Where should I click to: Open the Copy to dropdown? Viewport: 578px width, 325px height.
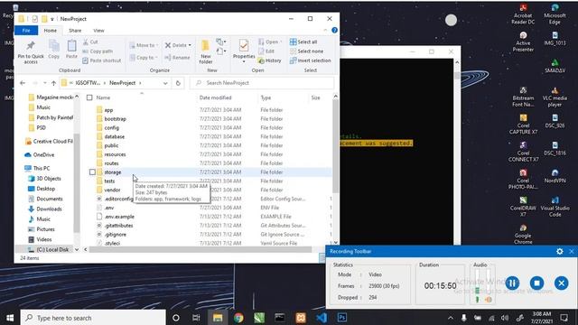144,58
